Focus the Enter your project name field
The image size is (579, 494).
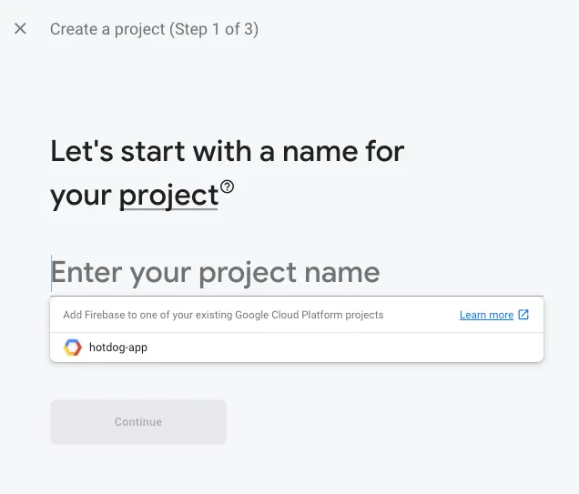click(297, 273)
